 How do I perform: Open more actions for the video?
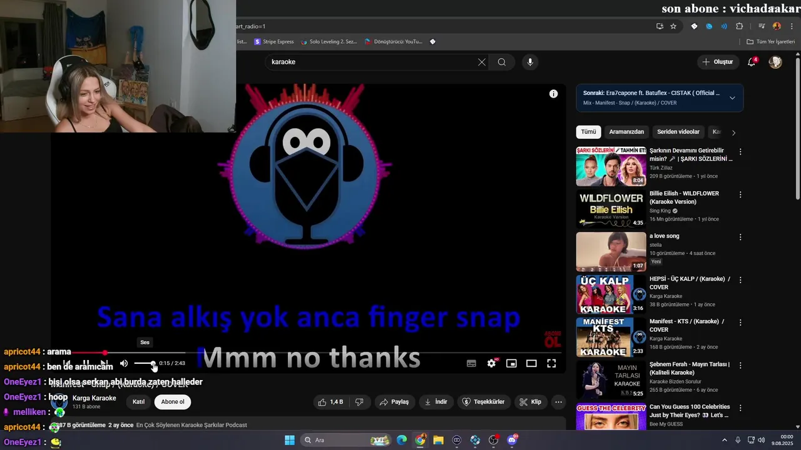pos(559,402)
